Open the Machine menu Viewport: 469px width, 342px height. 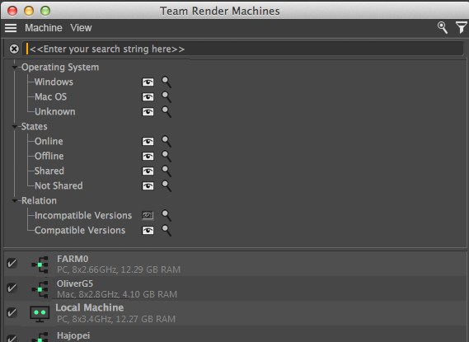pos(44,28)
